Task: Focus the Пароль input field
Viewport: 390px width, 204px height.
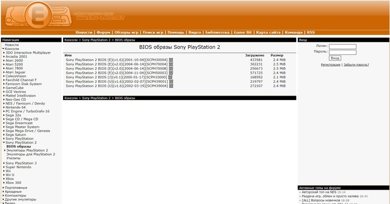Action: tap(343, 52)
